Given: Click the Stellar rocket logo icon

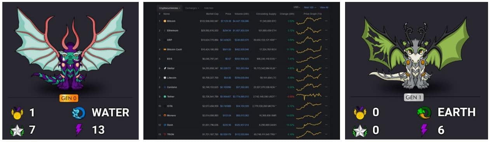Looking at the screenshot, I should (165, 68).
